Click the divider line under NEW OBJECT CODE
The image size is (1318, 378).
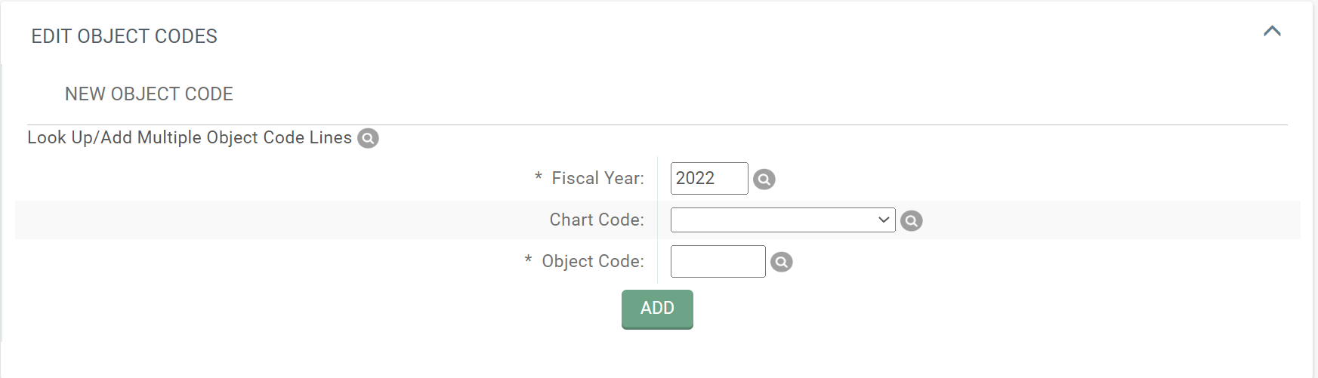tap(657, 124)
